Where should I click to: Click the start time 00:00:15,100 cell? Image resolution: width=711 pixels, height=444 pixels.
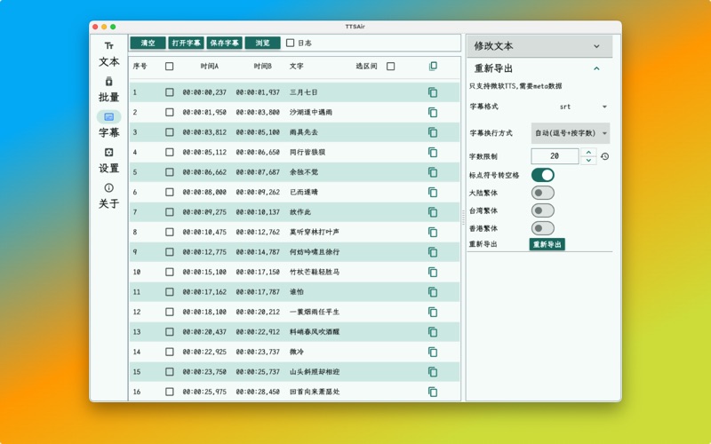click(204, 272)
